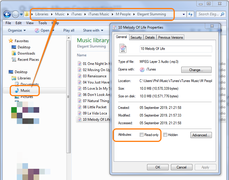Select the 03 Renaissance file icon
The image size is (229, 180).
tap(80, 76)
